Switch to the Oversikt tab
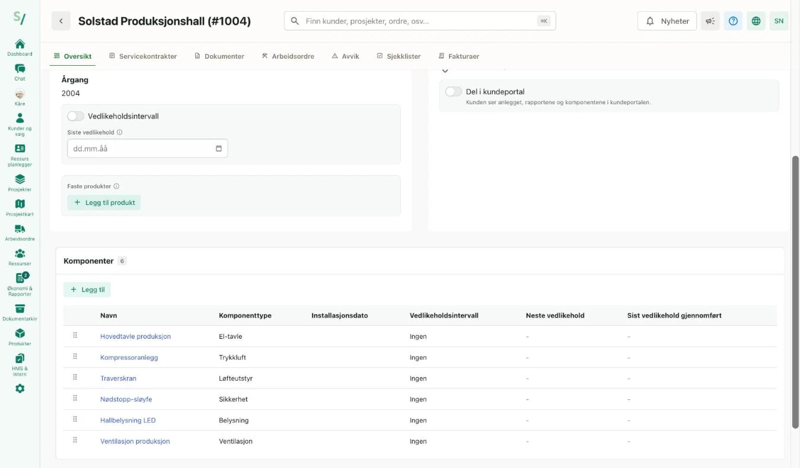The width and height of the screenshot is (800, 468). click(72, 56)
